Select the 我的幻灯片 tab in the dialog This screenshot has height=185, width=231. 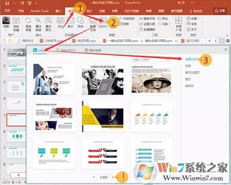[x=65, y=50]
